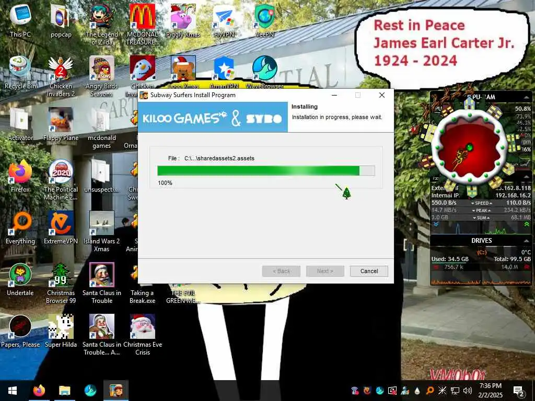Open the popcap desktop icon

[61, 20]
